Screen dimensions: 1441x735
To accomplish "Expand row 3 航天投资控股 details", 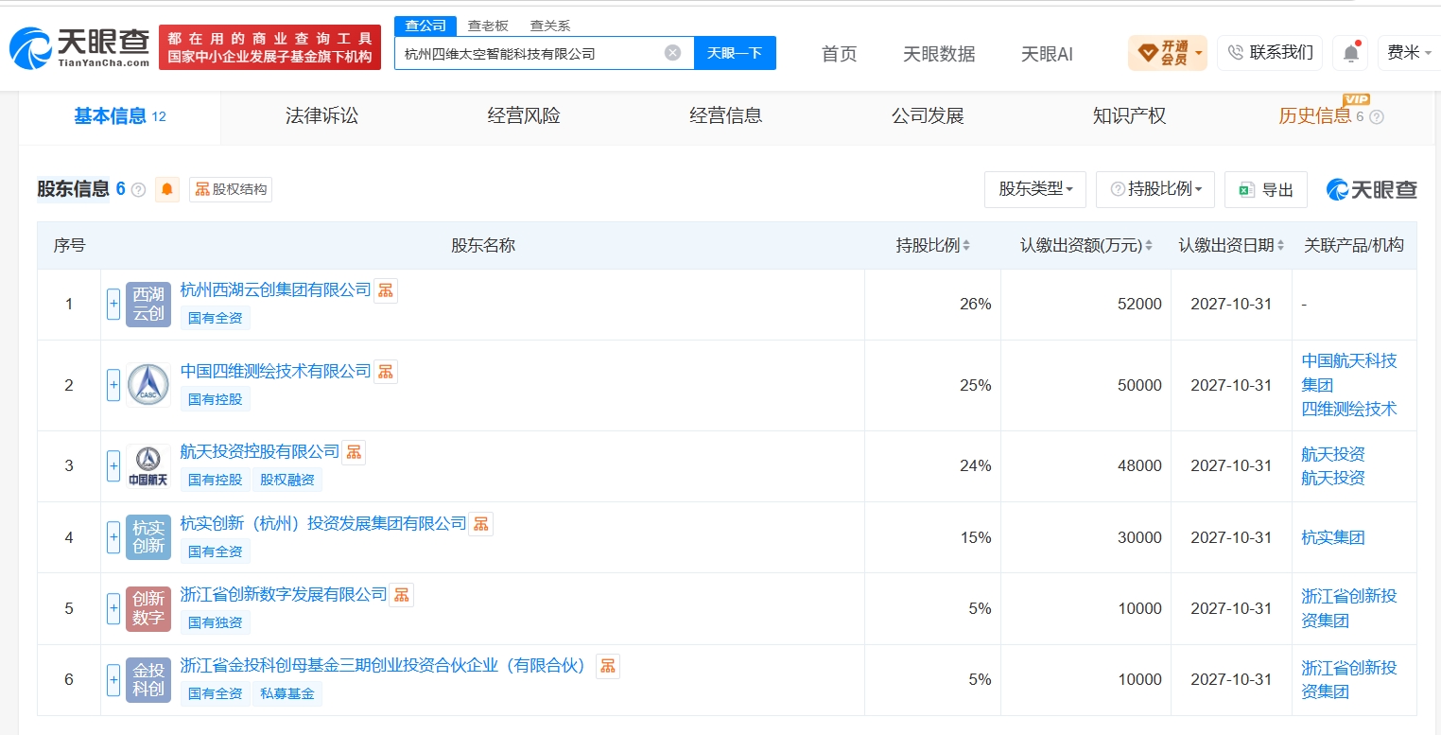I will (x=113, y=465).
